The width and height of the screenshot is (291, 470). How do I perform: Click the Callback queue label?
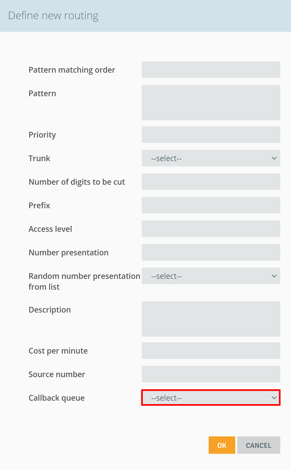point(57,398)
